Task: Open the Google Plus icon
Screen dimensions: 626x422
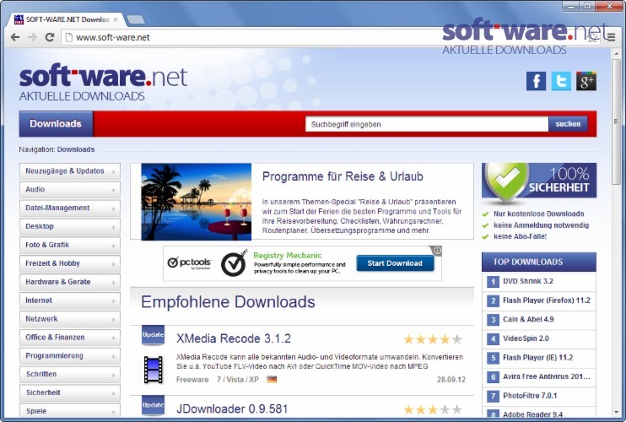Action: coord(586,81)
